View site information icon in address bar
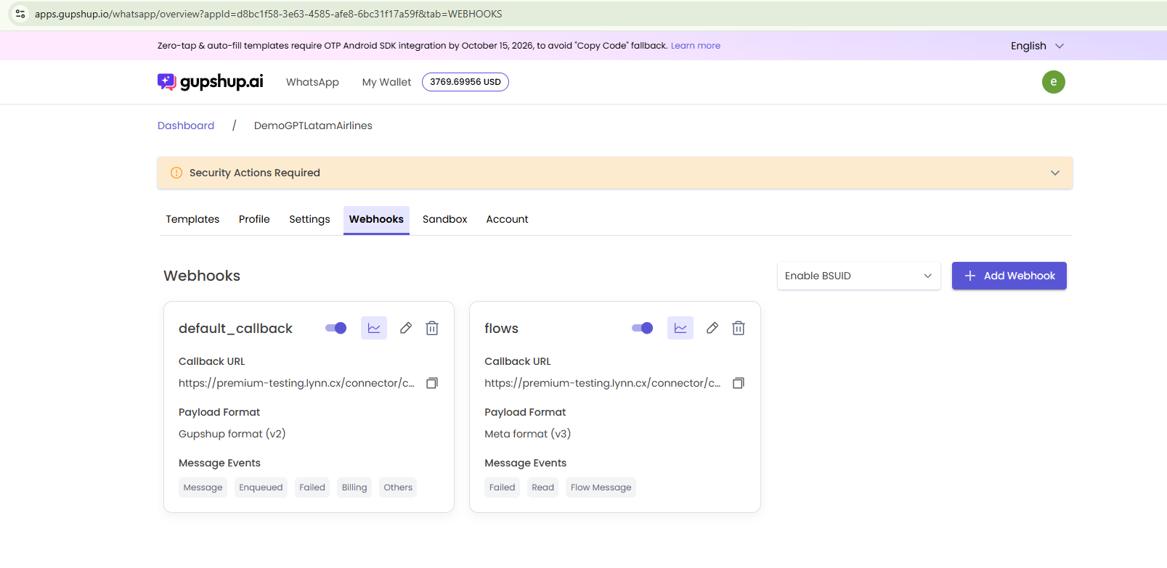The image size is (1167, 568). point(20,14)
